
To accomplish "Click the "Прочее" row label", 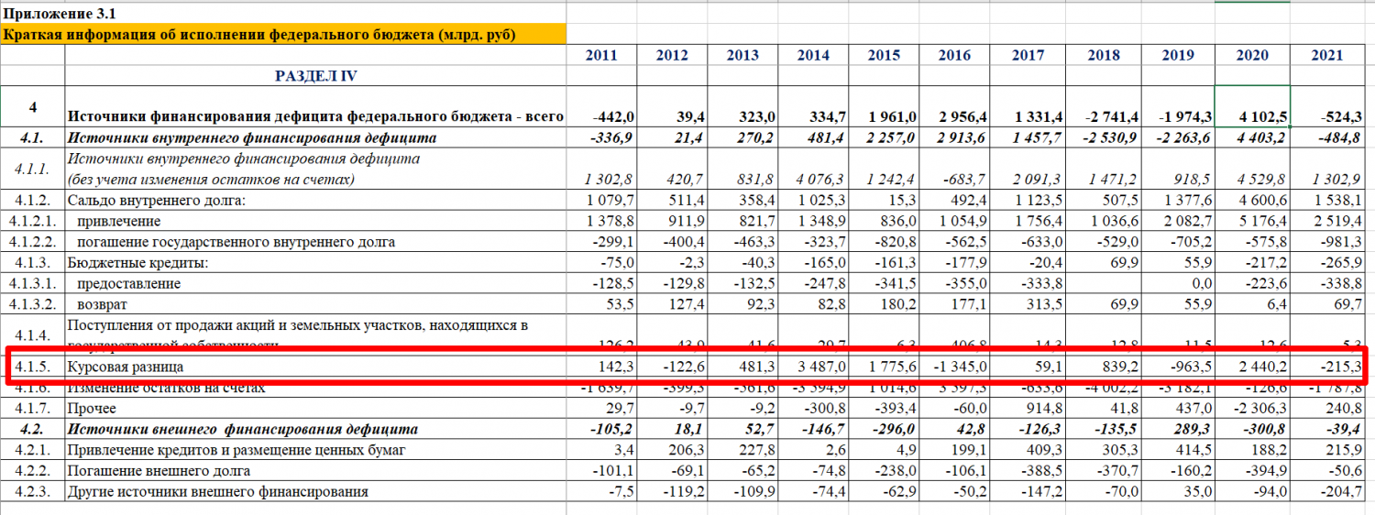I will (x=92, y=408).
